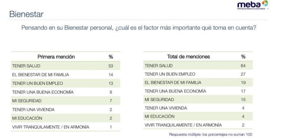Click the Primera mención table header
The width and height of the screenshot is (281, 140).
(x=56, y=57)
